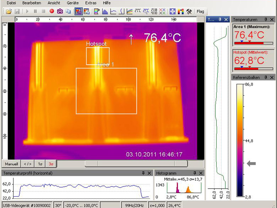Select 1σ scaling mode
This screenshot has width=277, height=208.
pyautogui.click(x=40, y=164)
